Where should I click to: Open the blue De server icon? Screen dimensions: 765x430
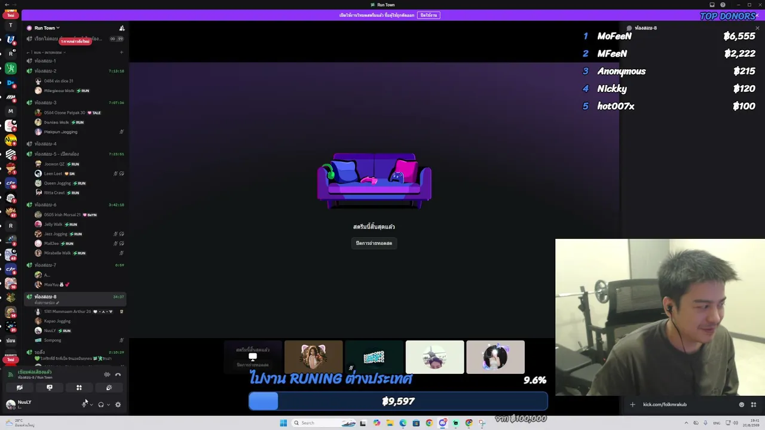[x=11, y=83]
